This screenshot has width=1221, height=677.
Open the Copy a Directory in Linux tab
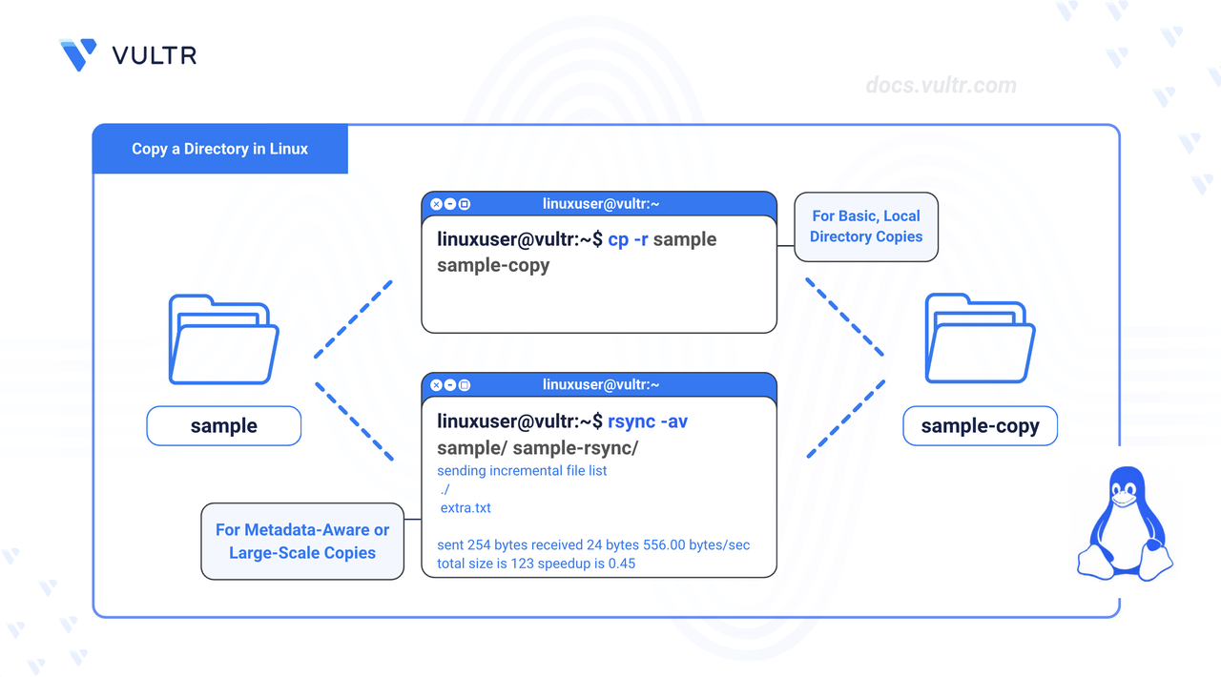[220, 149]
